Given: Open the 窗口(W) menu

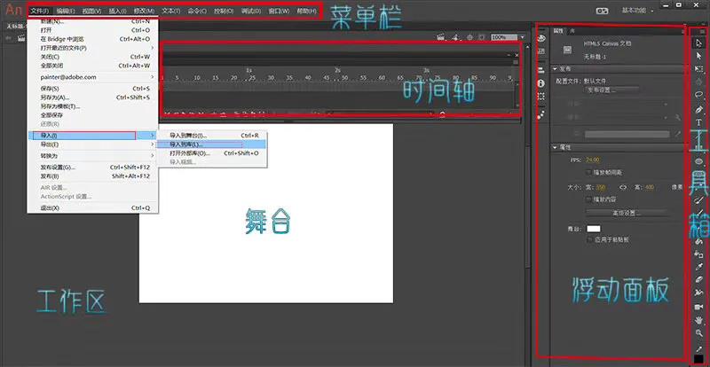Looking at the screenshot, I should [x=279, y=11].
